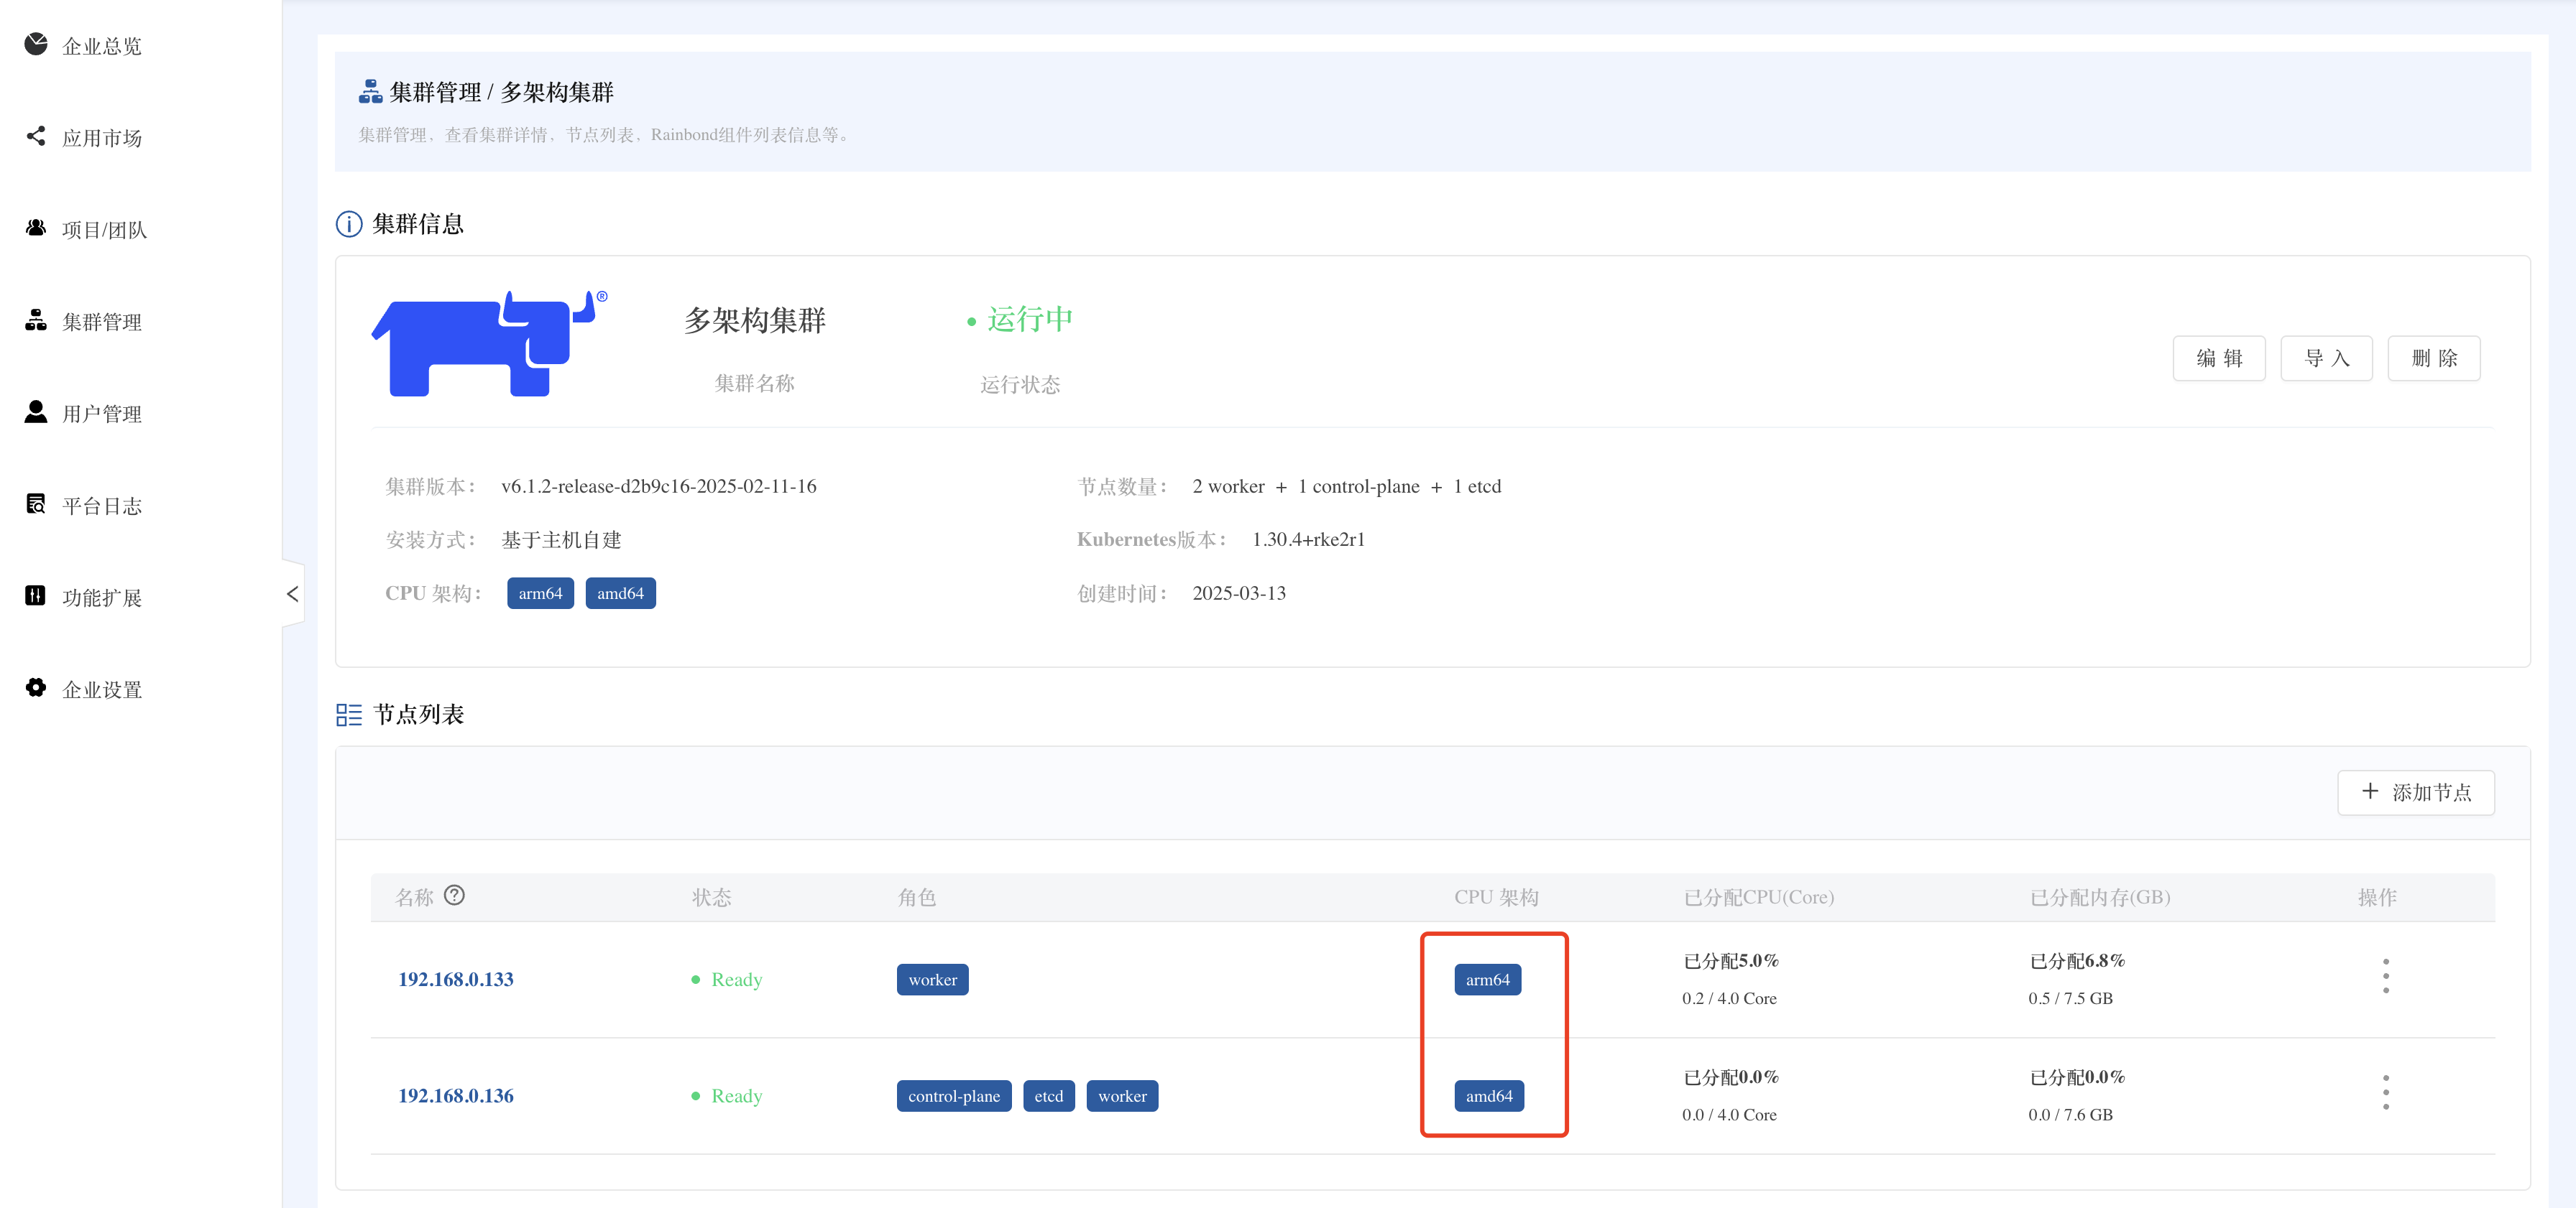Click the help icon beside 名称 column

point(454,896)
